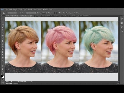Image resolution: width=124 pixels, height=93 pixels.
Task: Open the Mini Bridge panel tab
Action: 9,83
